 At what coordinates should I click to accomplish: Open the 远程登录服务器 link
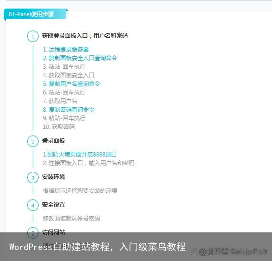(x=66, y=49)
